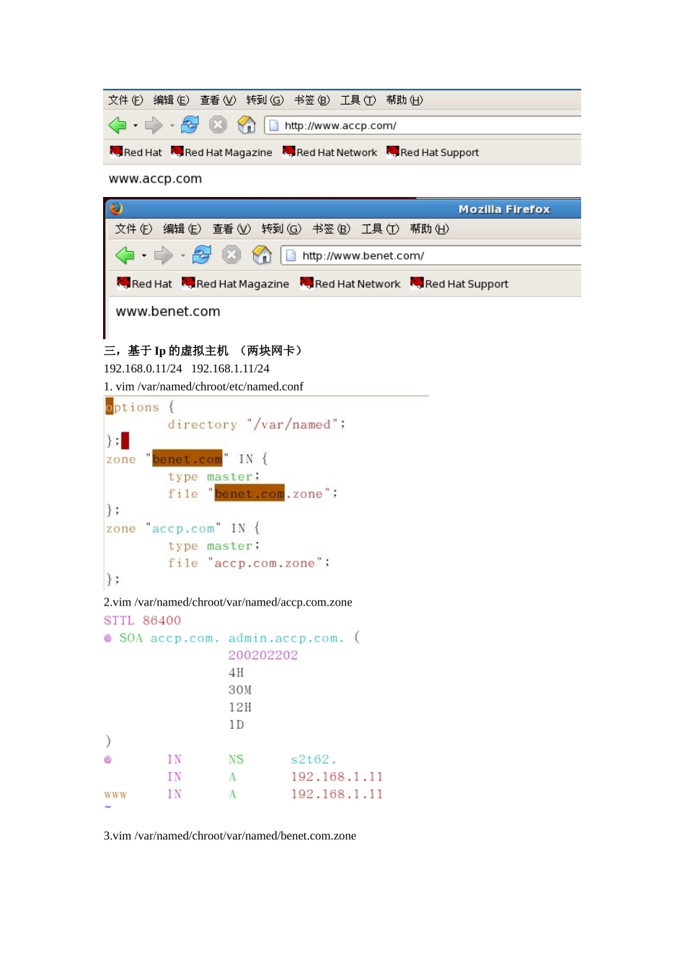
Task: Open Forward history dropdown in benet.com window
Action: 182,255
